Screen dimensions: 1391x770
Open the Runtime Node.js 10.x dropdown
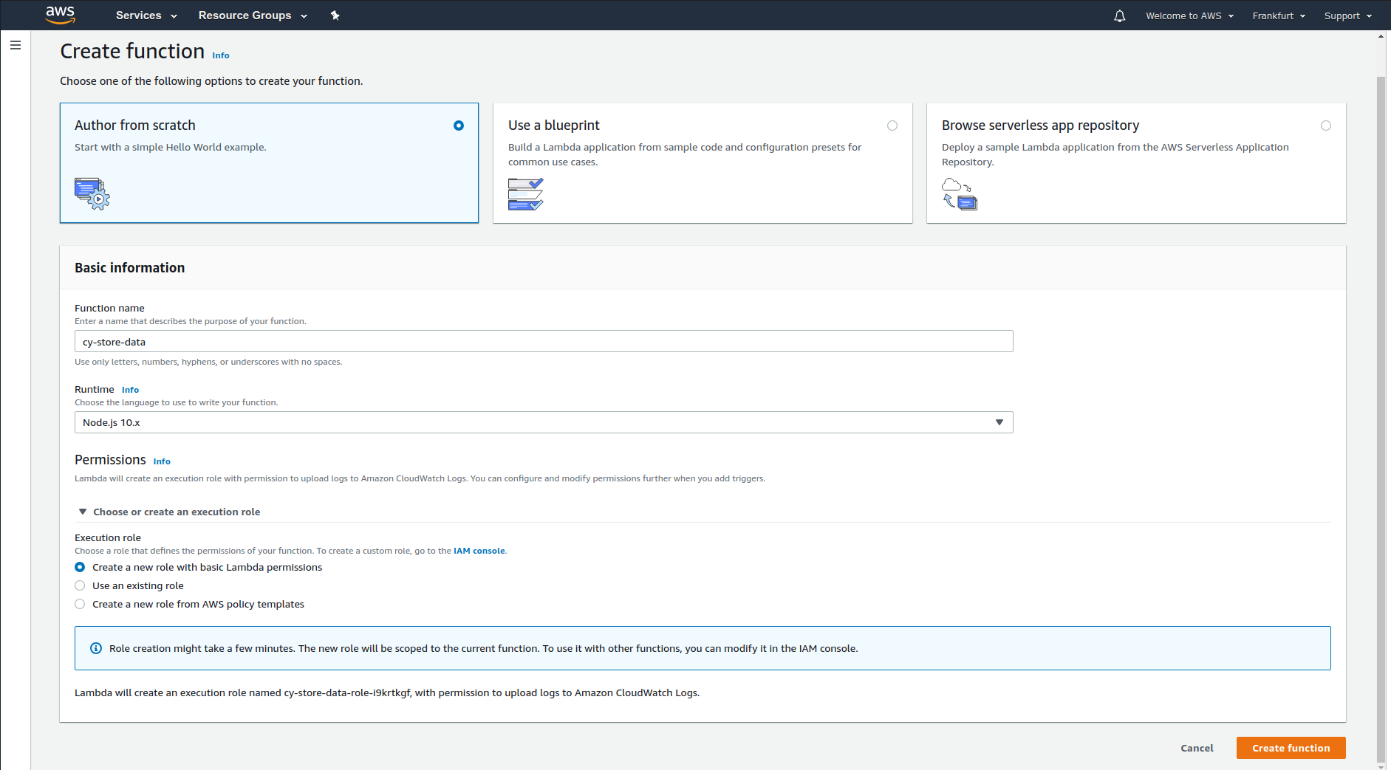click(544, 422)
